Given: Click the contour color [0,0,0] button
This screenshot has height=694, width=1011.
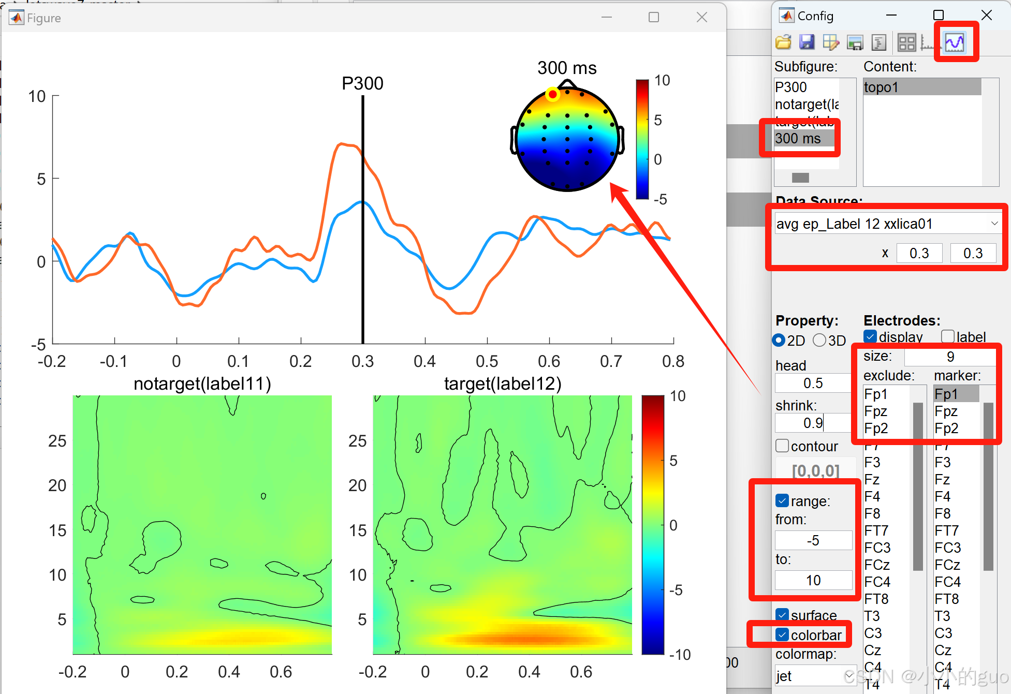Looking at the screenshot, I should point(815,470).
